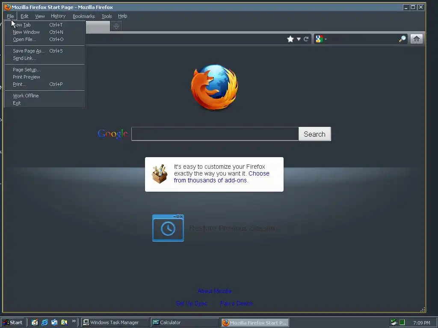Select New Tab from the File menu
The height and width of the screenshot is (328, 438).
click(44, 25)
